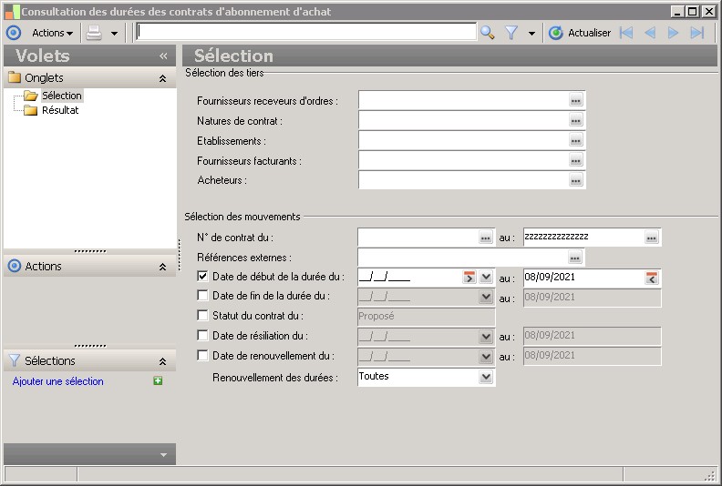Click the green plus icon beside Ajouter une sélection

coord(158,381)
